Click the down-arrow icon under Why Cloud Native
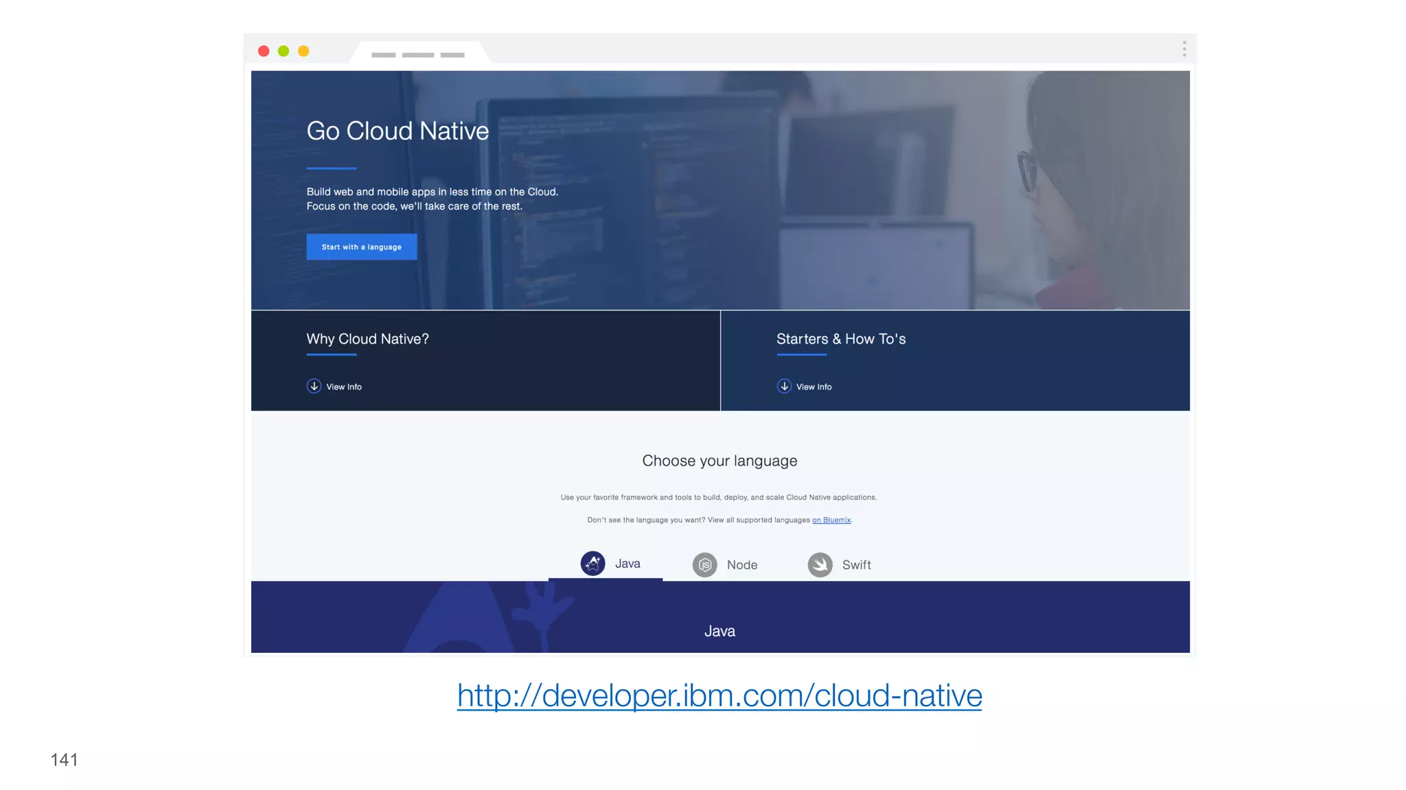The width and height of the screenshot is (1406, 790). point(314,386)
